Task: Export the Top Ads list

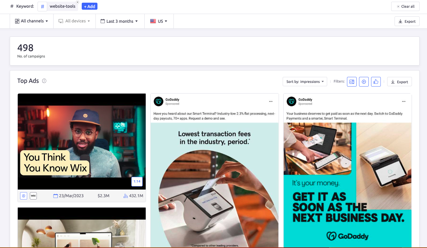Action: click(399, 82)
